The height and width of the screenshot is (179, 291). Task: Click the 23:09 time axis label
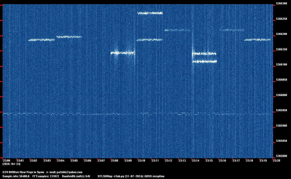tap(128, 161)
